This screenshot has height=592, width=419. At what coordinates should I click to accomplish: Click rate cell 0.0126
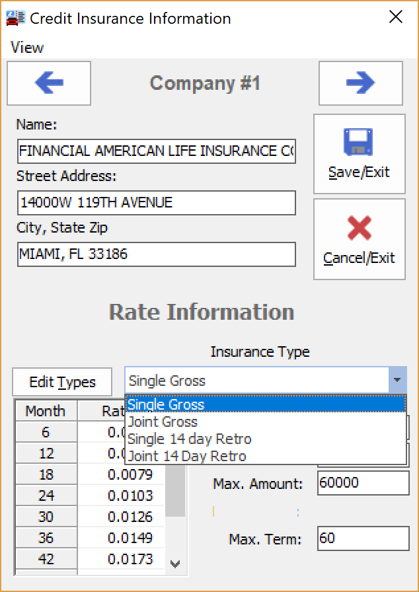coord(121,517)
